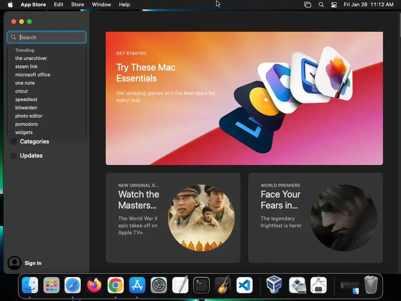The image size is (401, 301).
Task: Click the account avatar icon
Action: (x=14, y=263)
